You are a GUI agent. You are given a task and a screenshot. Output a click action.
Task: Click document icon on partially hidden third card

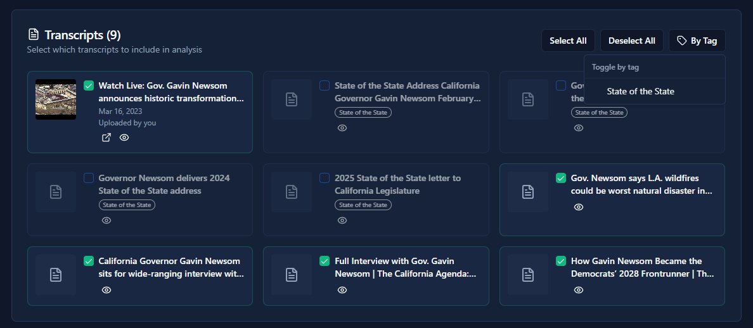pyautogui.click(x=528, y=99)
